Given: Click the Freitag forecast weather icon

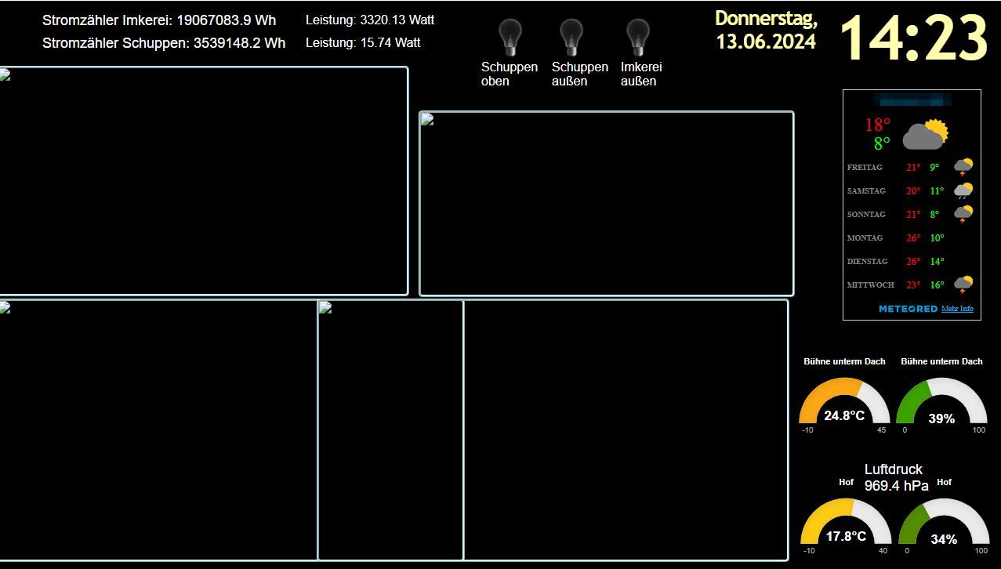Looking at the screenshot, I should [x=963, y=167].
